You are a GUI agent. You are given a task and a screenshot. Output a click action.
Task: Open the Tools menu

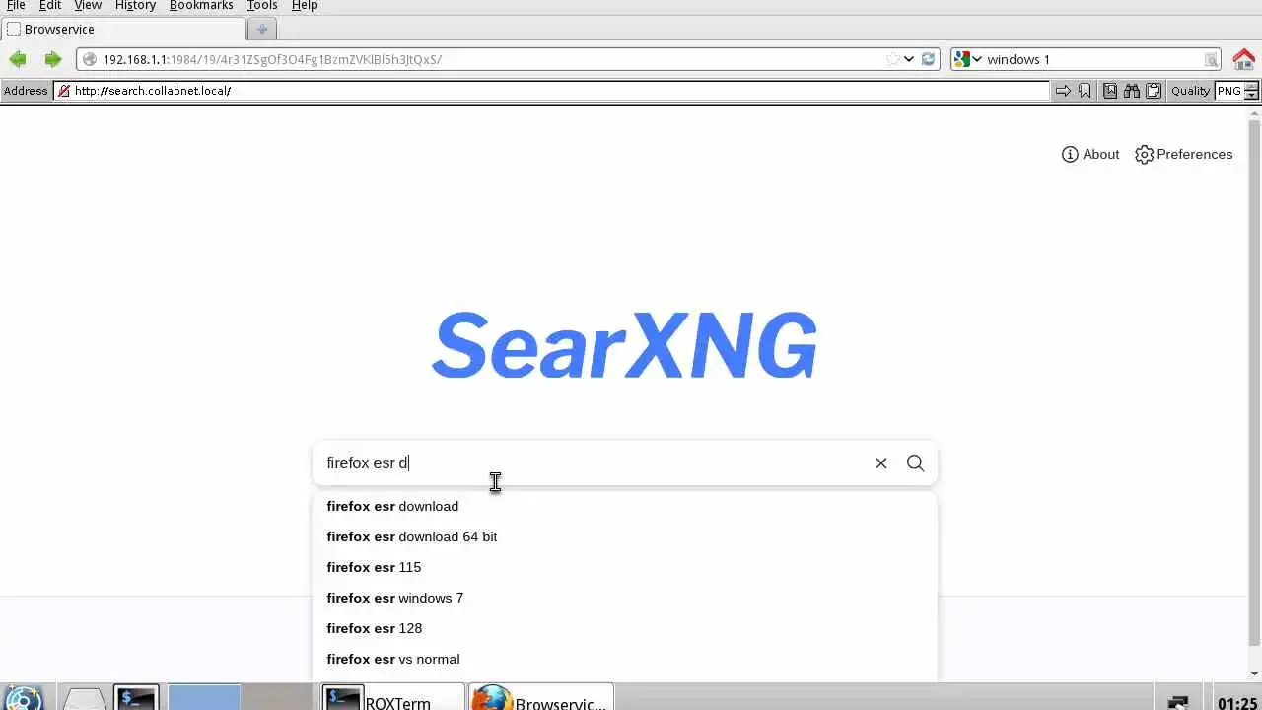(262, 6)
